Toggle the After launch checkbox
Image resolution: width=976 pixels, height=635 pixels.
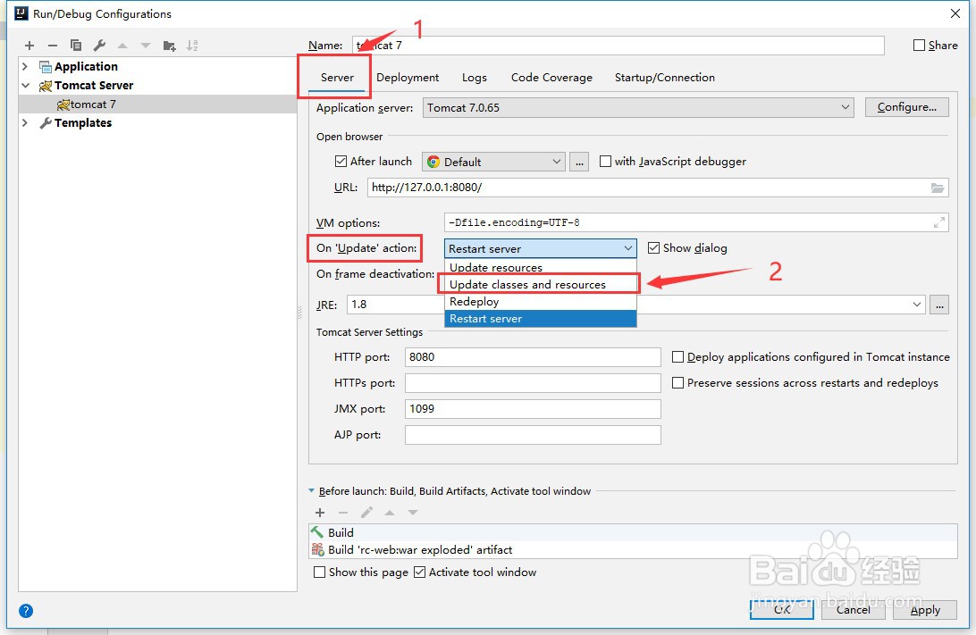(x=341, y=162)
